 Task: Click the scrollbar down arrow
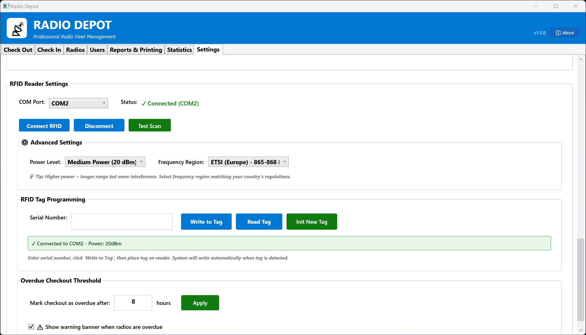pyautogui.click(x=581, y=330)
